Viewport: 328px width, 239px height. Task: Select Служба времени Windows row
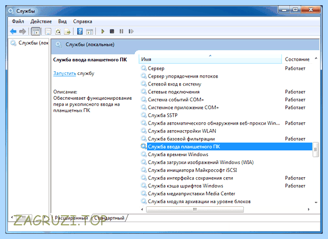point(226,155)
